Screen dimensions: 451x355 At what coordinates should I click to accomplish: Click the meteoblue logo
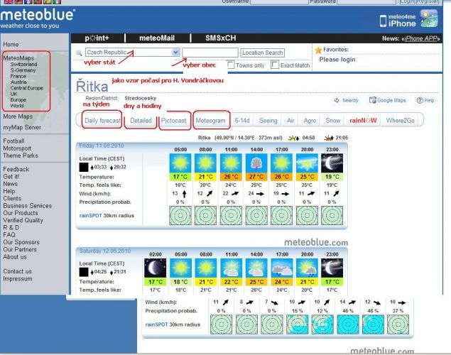[x=38, y=18]
